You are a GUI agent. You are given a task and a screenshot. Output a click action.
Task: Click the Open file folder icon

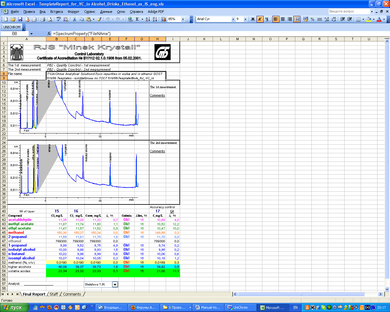[x=13, y=19]
